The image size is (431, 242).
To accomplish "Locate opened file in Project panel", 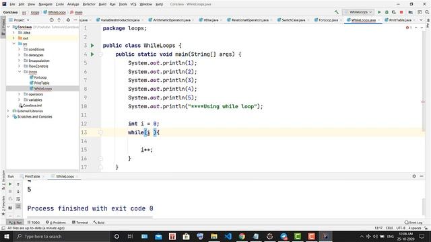I will pos(51,20).
